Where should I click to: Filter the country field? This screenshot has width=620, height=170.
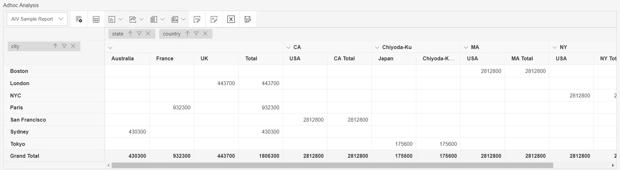196,34
